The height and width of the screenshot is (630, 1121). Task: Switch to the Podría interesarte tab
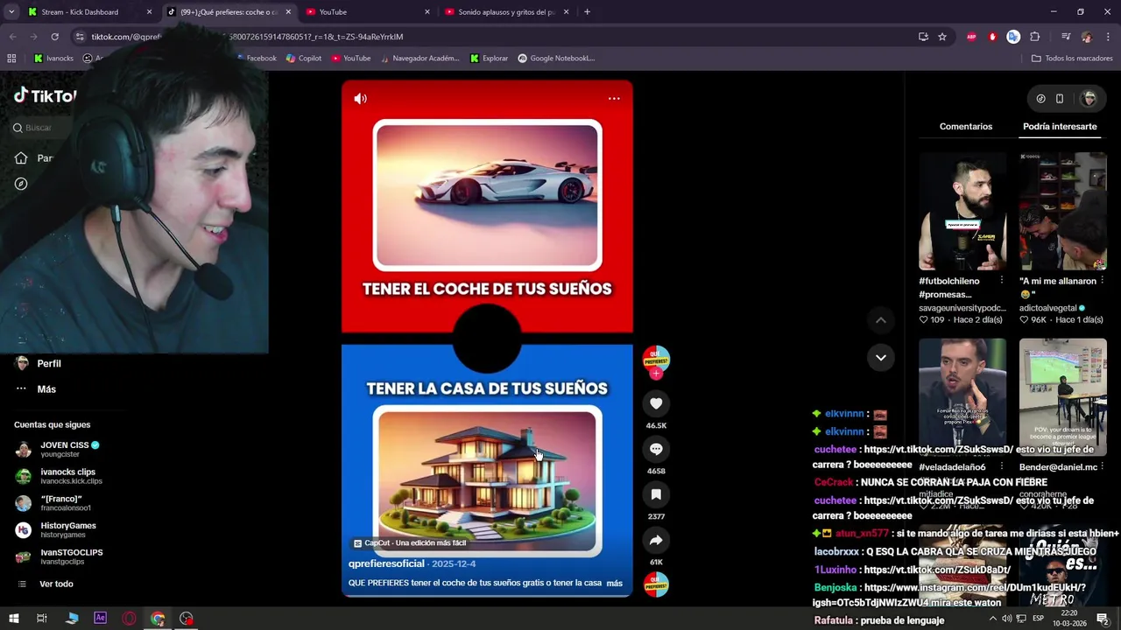pyautogui.click(x=1060, y=127)
